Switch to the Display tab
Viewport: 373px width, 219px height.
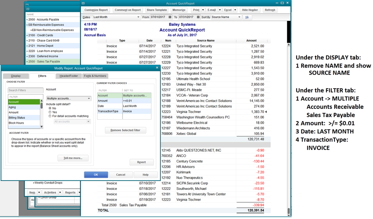[x=16, y=76]
